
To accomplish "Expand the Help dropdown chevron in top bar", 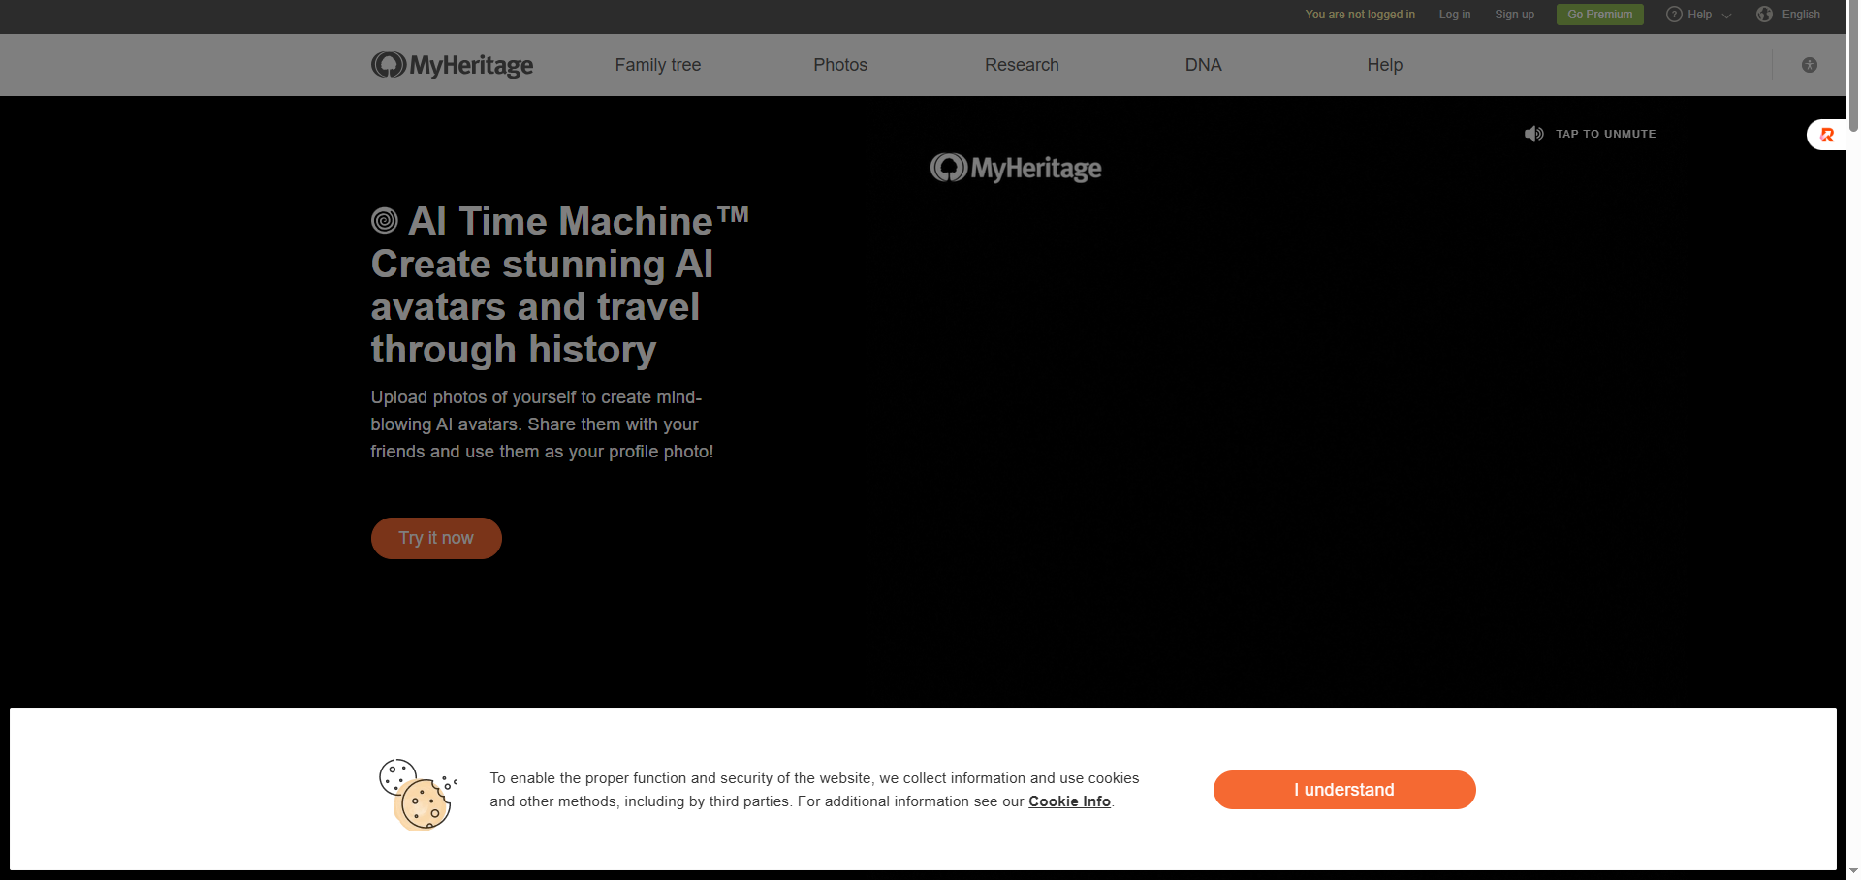I will (1726, 16).
